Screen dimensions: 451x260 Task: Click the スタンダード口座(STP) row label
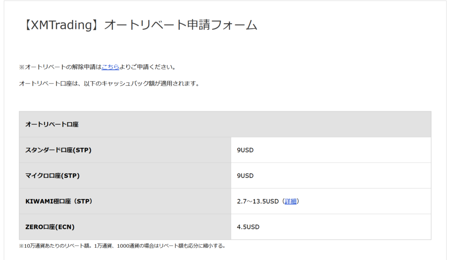pyautogui.click(x=59, y=150)
